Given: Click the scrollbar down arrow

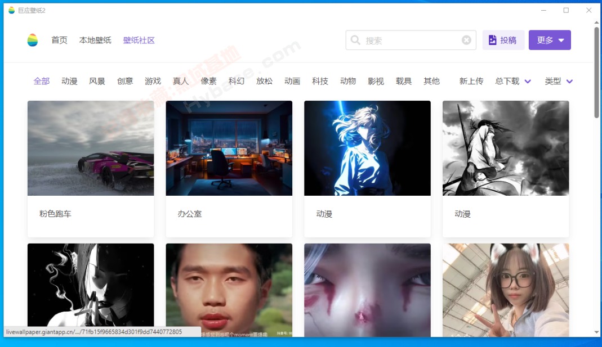Looking at the screenshot, I should (596, 332).
